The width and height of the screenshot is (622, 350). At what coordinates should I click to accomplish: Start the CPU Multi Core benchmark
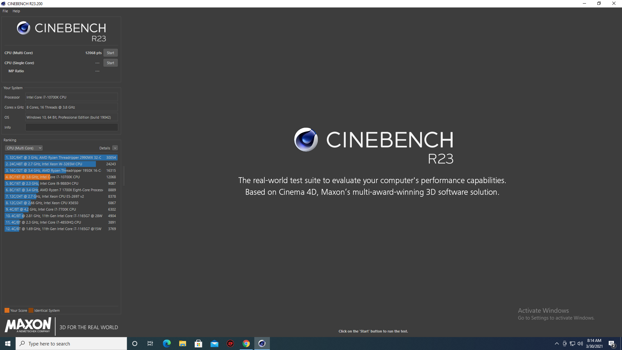[110, 53]
